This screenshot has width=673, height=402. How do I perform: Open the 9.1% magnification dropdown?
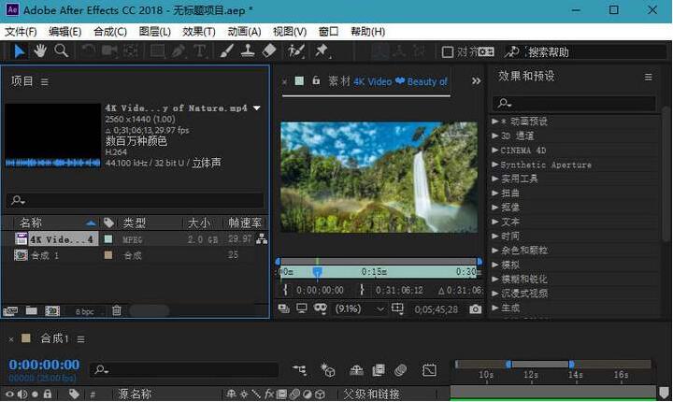(361, 309)
